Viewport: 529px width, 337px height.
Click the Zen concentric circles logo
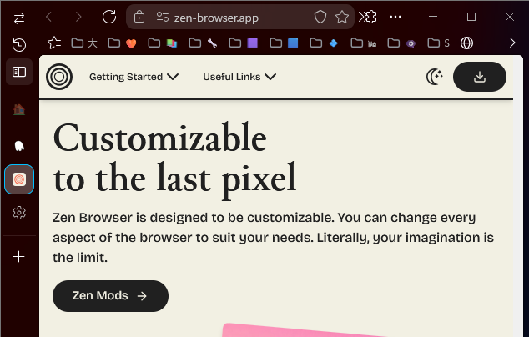pos(59,77)
